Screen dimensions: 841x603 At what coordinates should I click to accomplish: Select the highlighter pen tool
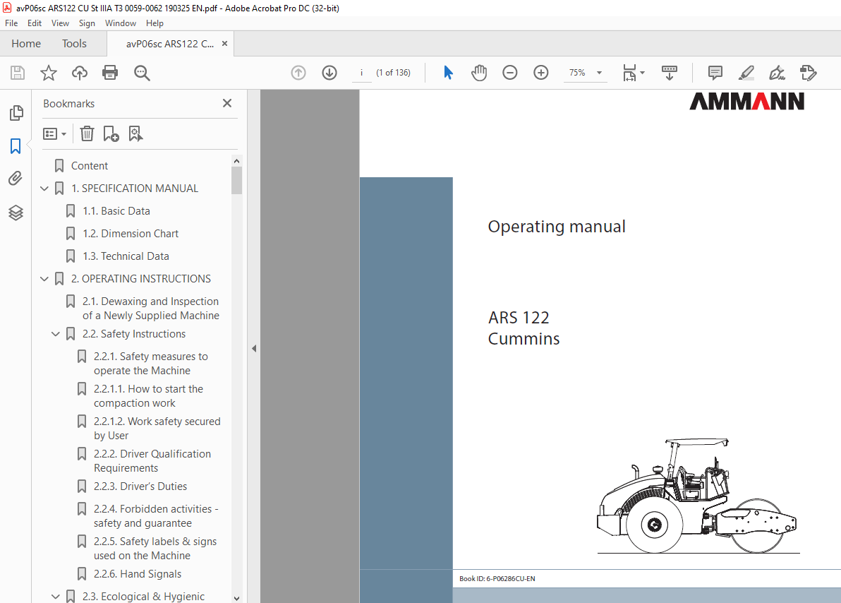pyautogui.click(x=746, y=73)
